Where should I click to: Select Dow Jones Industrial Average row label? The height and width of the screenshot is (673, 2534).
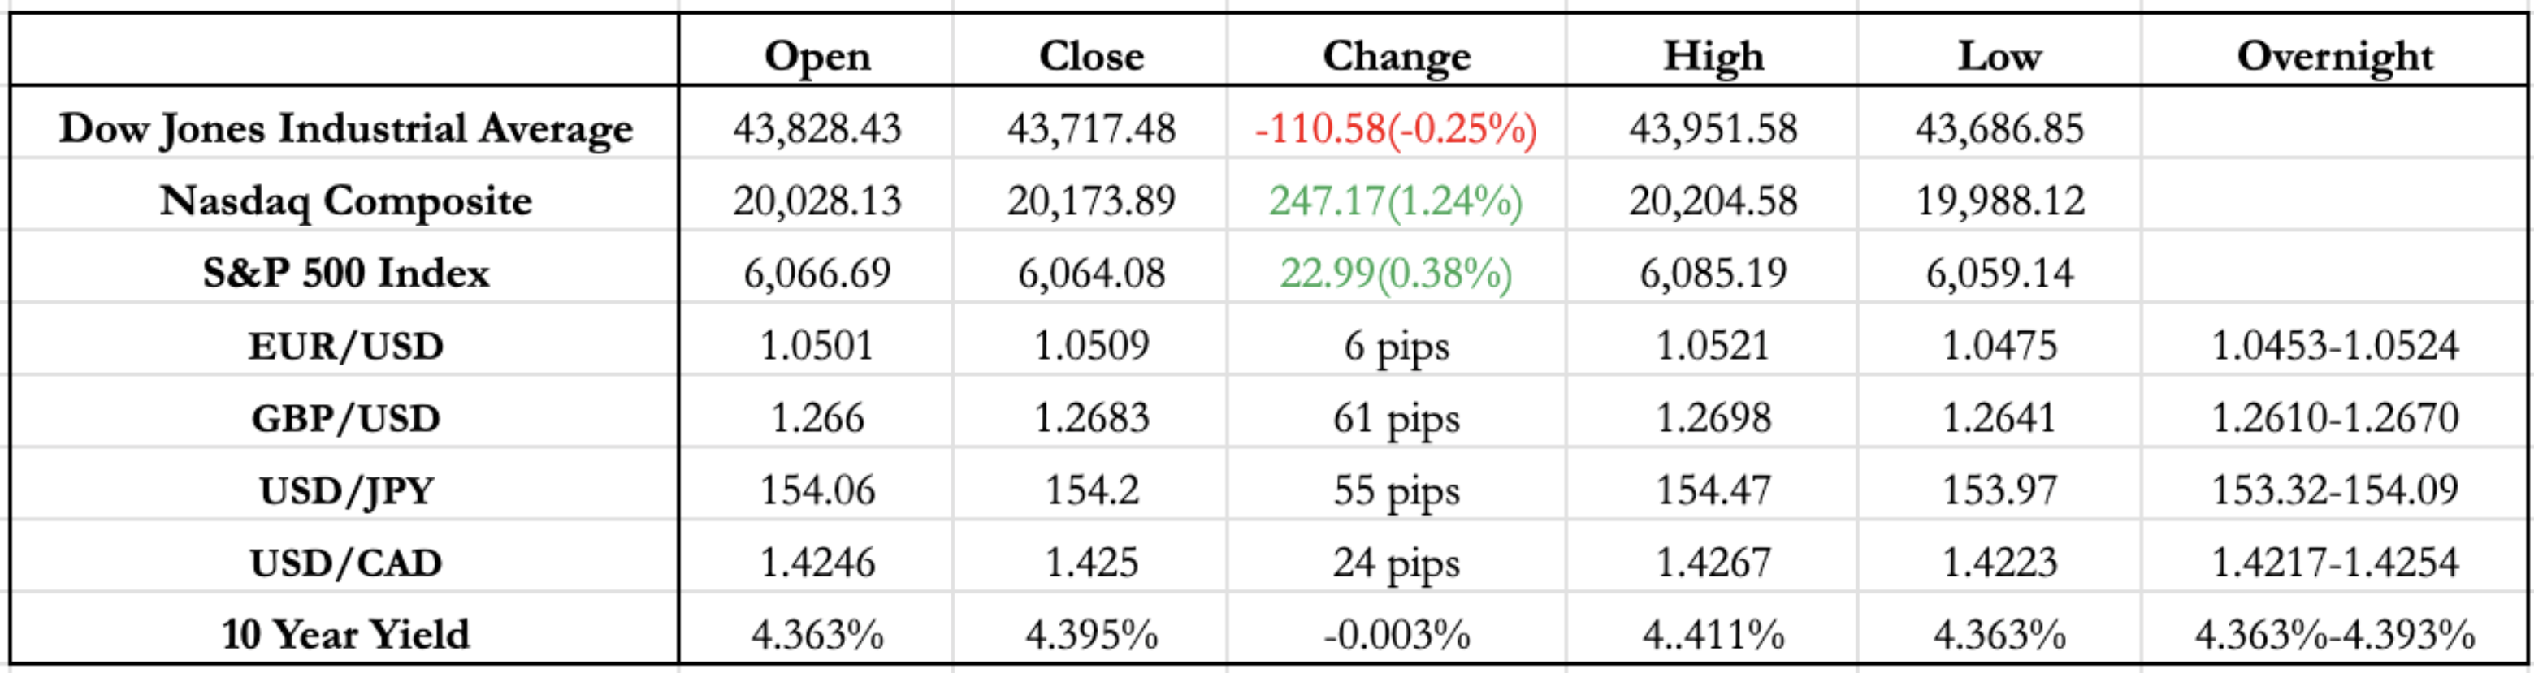[x=345, y=129]
